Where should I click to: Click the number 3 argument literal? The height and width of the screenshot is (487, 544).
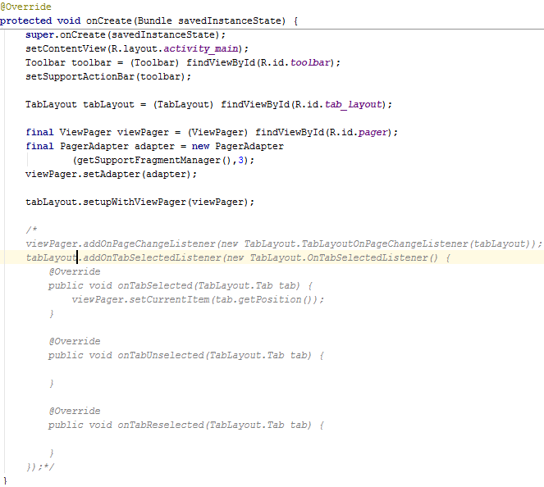[x=240, y=160]
